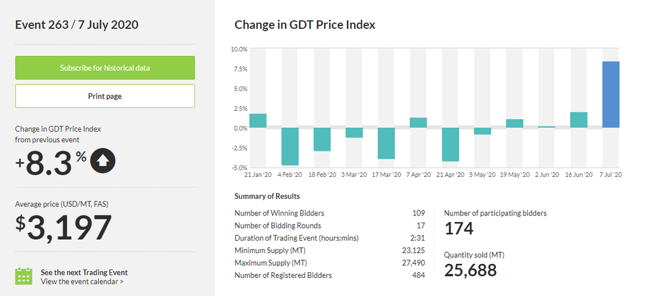Click the 21 Jan '20 chart bar
645x296 pixels.
pos(257,120)
